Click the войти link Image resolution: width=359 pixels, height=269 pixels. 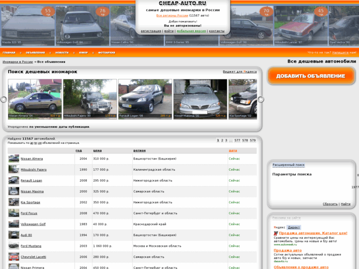tap(169, 31)
